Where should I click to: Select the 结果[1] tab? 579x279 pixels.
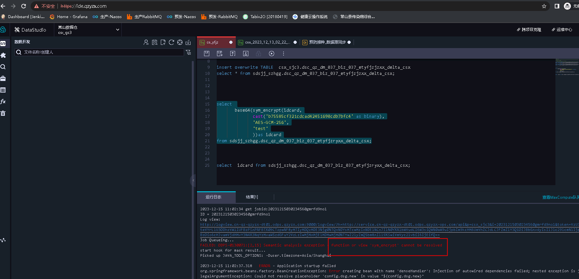(x=252, y=197)
